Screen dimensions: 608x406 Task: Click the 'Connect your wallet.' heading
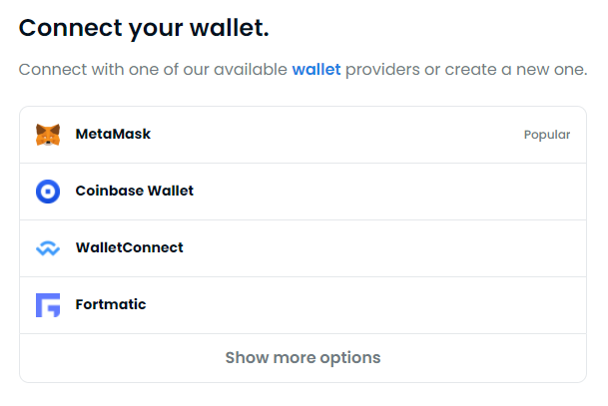pos(144,28)
